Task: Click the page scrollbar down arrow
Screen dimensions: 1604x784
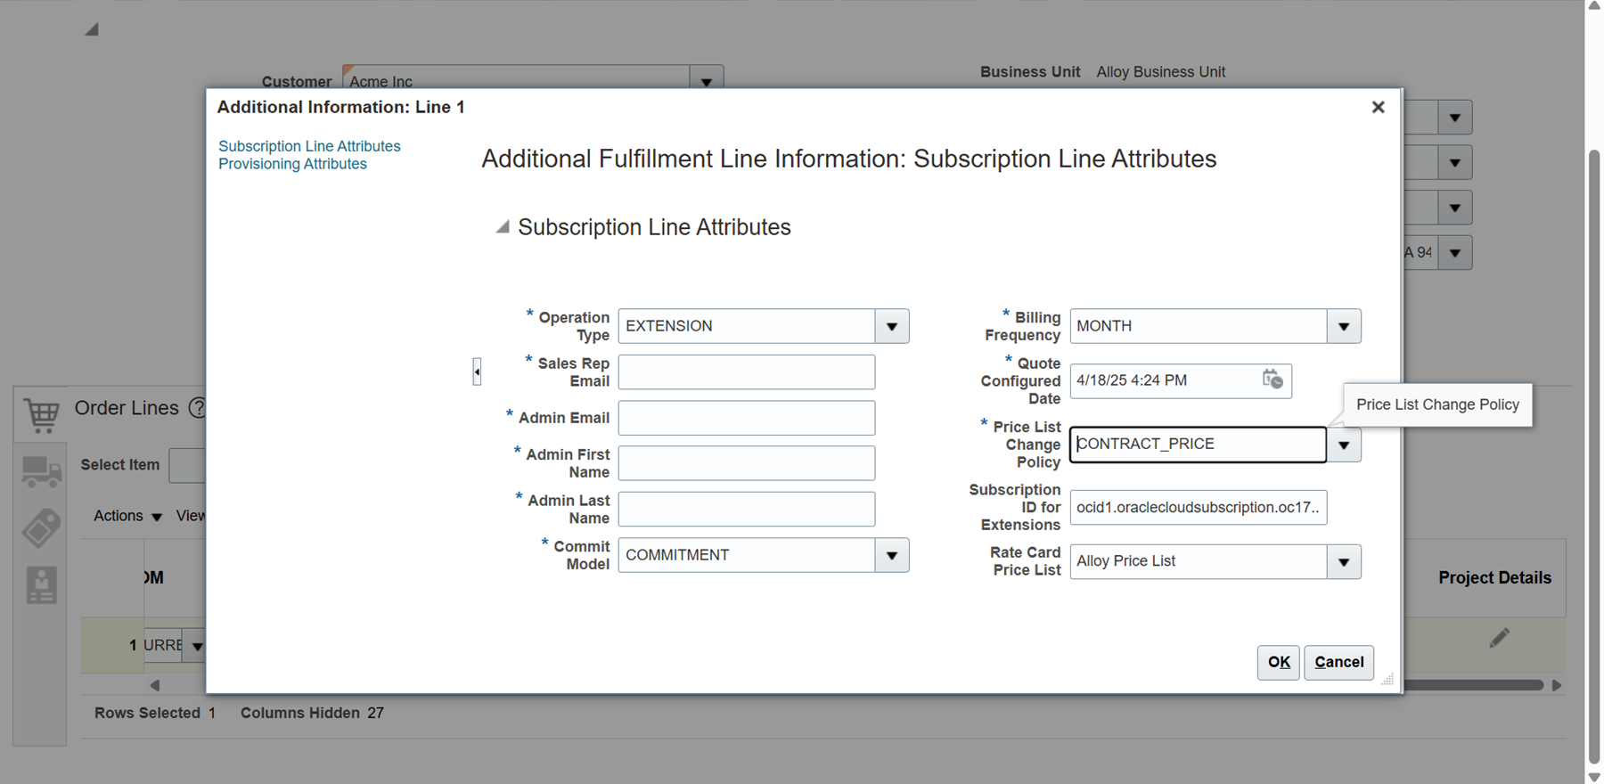Action: (1594, 777)
